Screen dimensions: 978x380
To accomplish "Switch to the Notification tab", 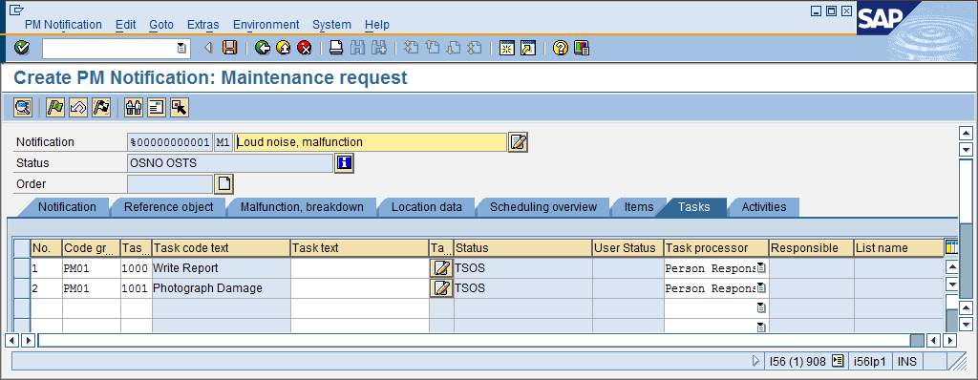I will click(x=67, y=207).
